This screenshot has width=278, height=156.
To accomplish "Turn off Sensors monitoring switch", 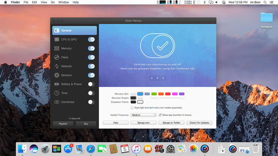I will tap(91, 75).
